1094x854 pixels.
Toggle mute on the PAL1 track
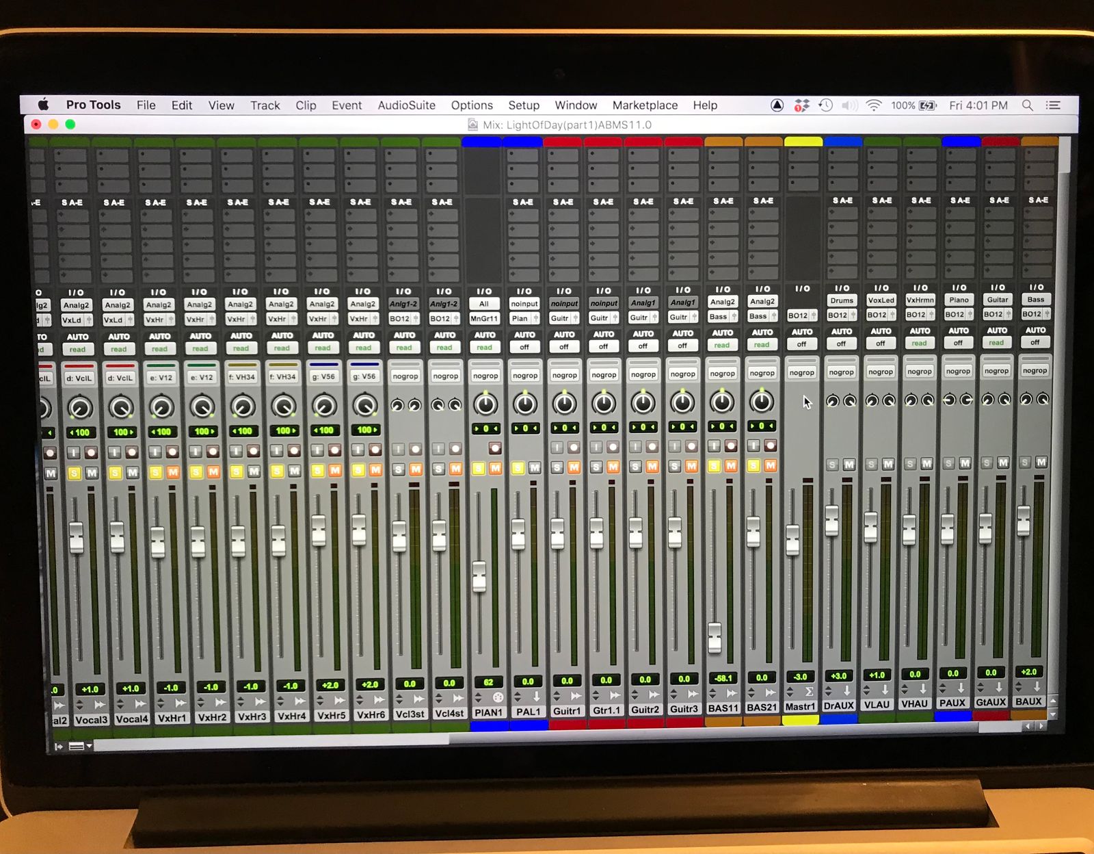(x=535, y=467)
